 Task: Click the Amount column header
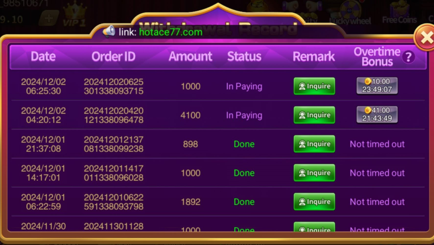click(x=190, y=56)
